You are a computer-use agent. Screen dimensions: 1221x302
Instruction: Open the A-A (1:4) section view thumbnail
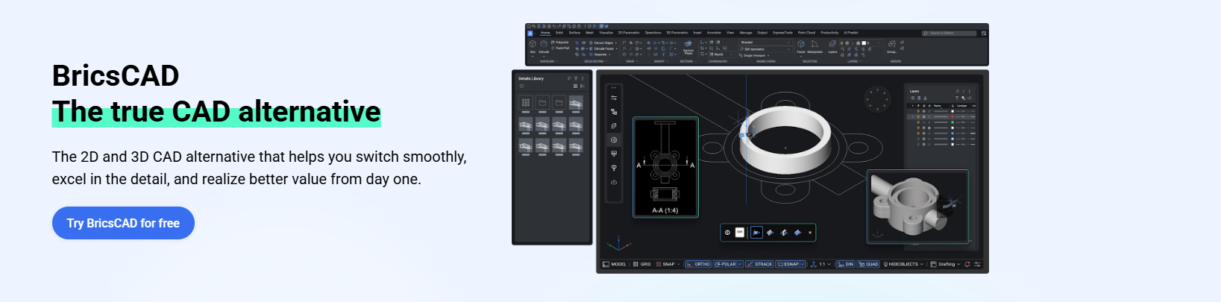click(x=665, y=167)
